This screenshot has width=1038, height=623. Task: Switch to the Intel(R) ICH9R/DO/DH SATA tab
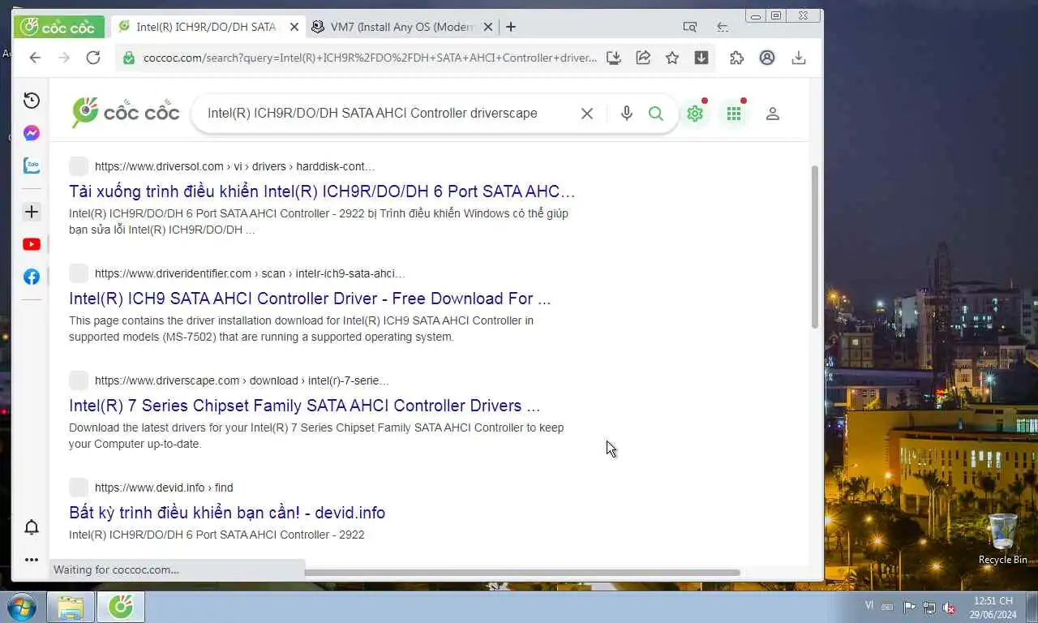click(x=206, y=27)
